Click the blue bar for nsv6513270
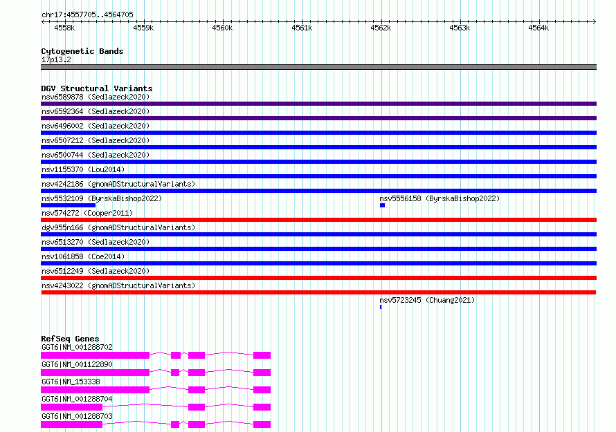This screenshot has height=432, width=616. pos(318,249)
